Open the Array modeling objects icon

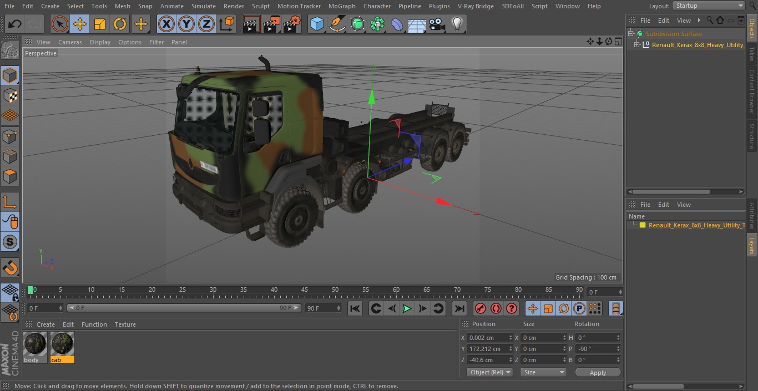point(377,24)
